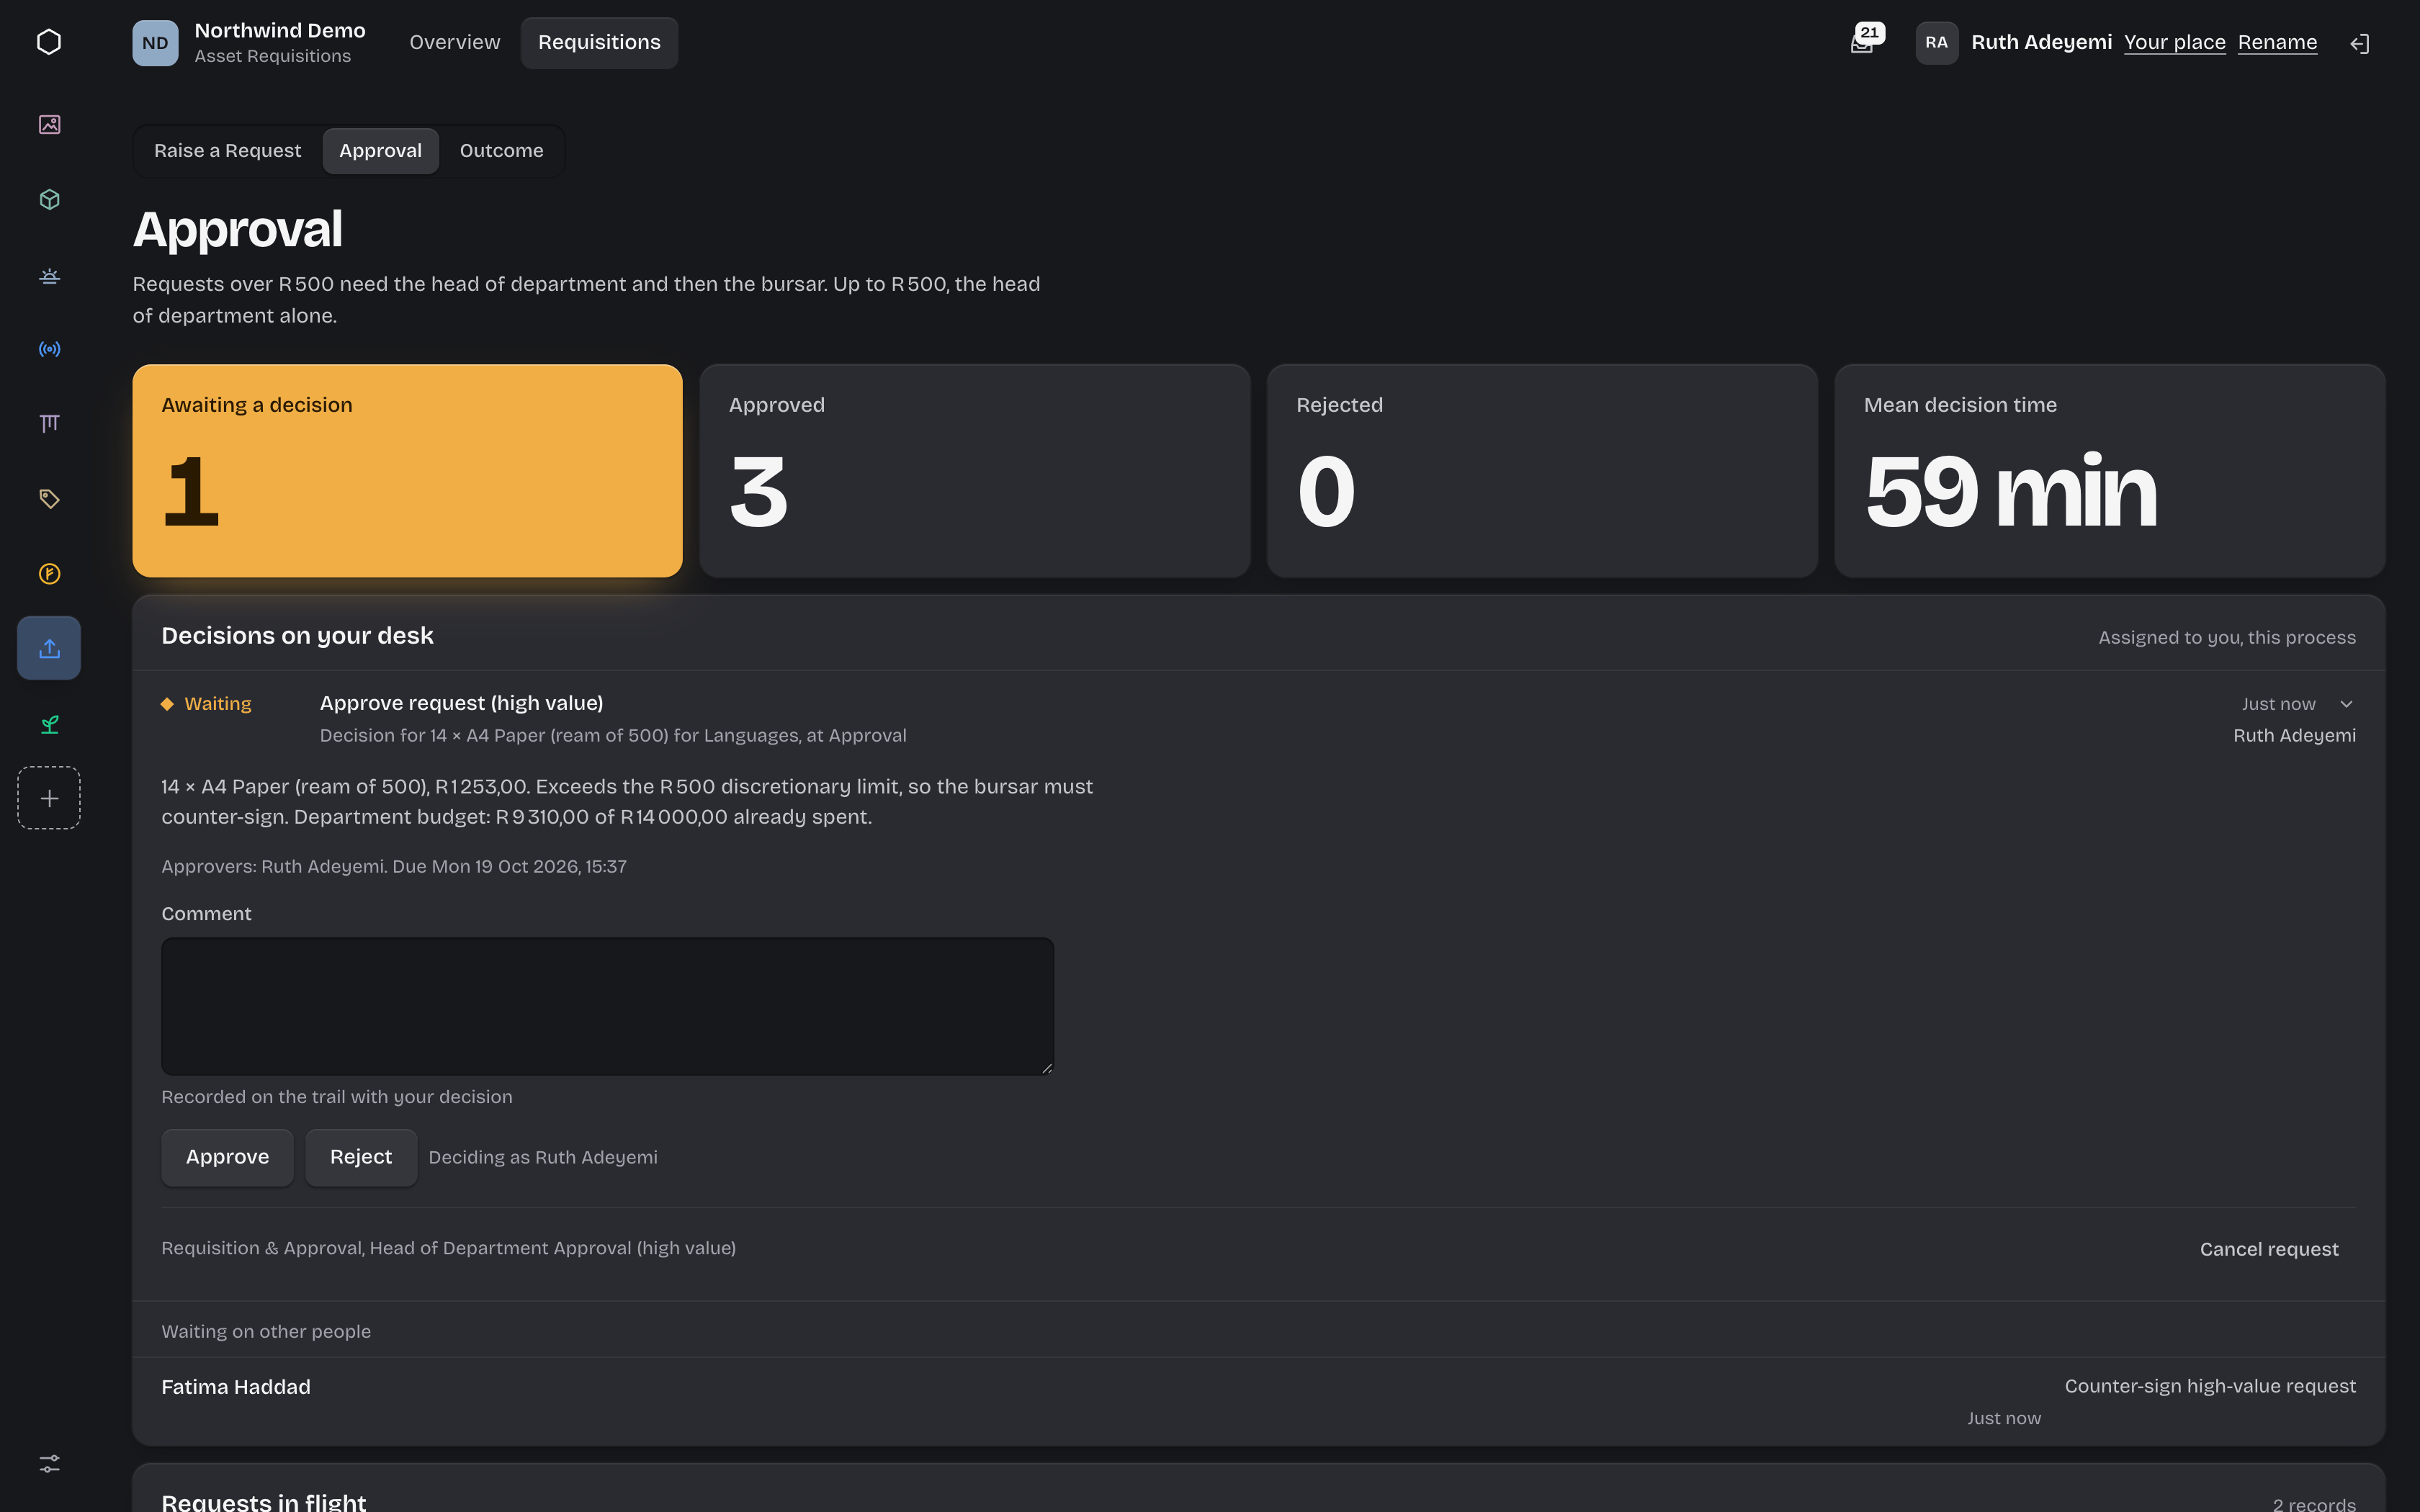Screen dimensions: 2420x1512
Task: Focus the Comment text area
Action: pyautogui.click(x=607, y=1006)
